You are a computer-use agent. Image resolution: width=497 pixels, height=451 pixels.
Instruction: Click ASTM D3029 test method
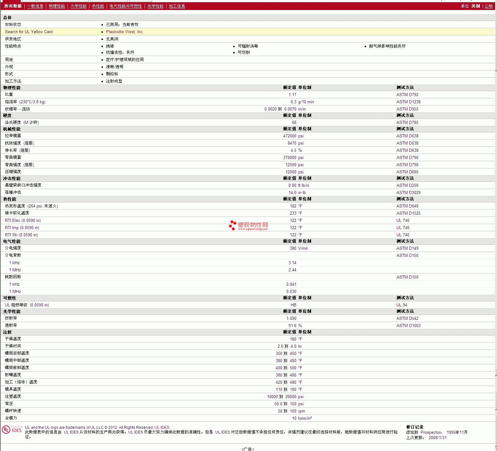click(x=408, y=192)
